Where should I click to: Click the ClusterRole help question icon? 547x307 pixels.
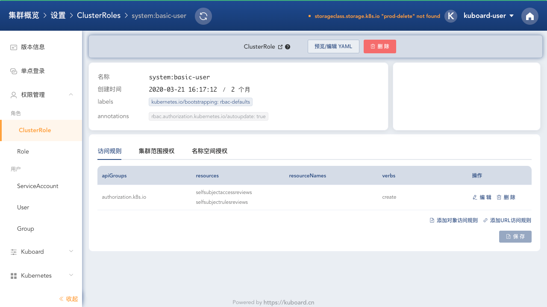point(288,47)
